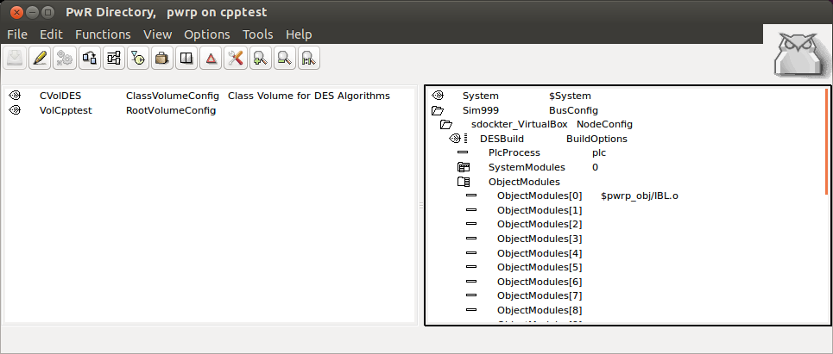The width and height of the screenshot is (833, 354).
Task: Select the ObjectModules[7] row label
Action: pos(540,295)
